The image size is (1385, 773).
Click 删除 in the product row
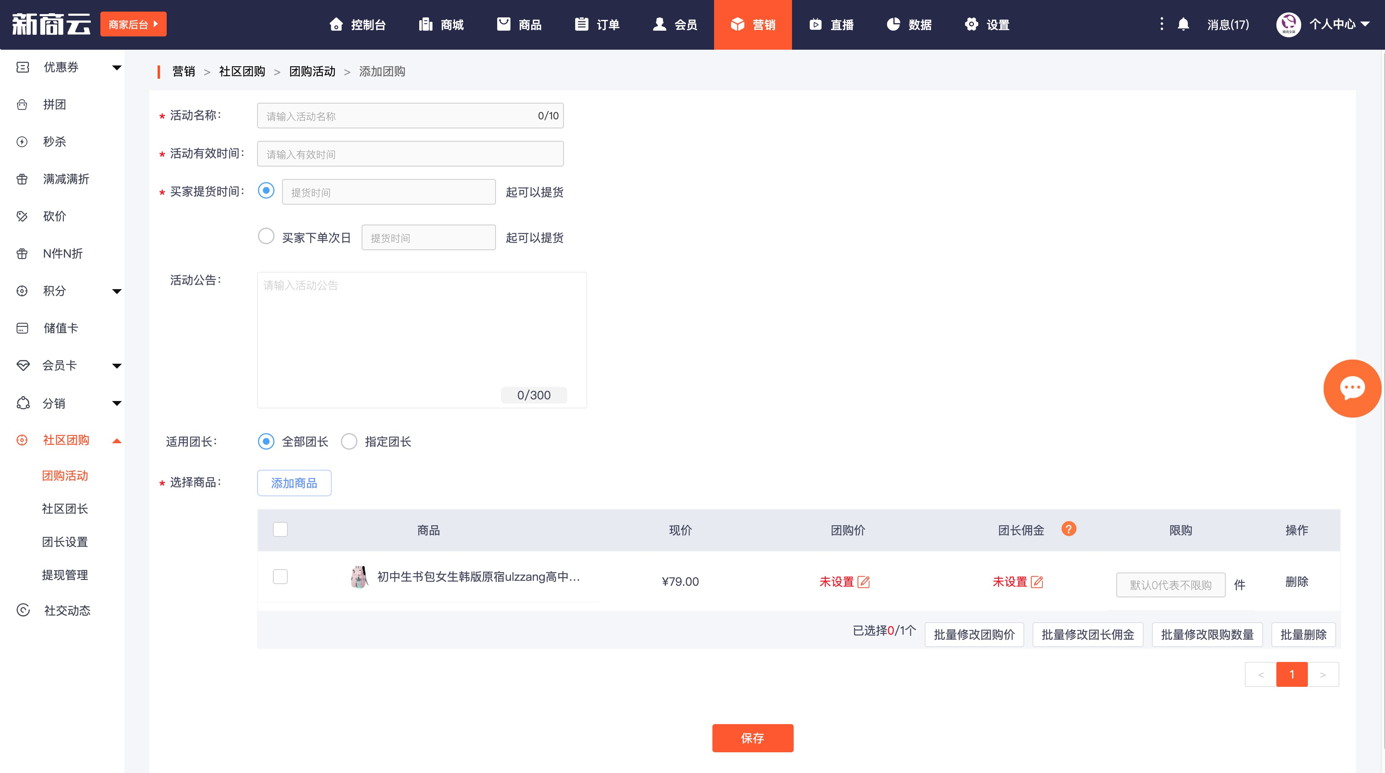click(1296, 582)
